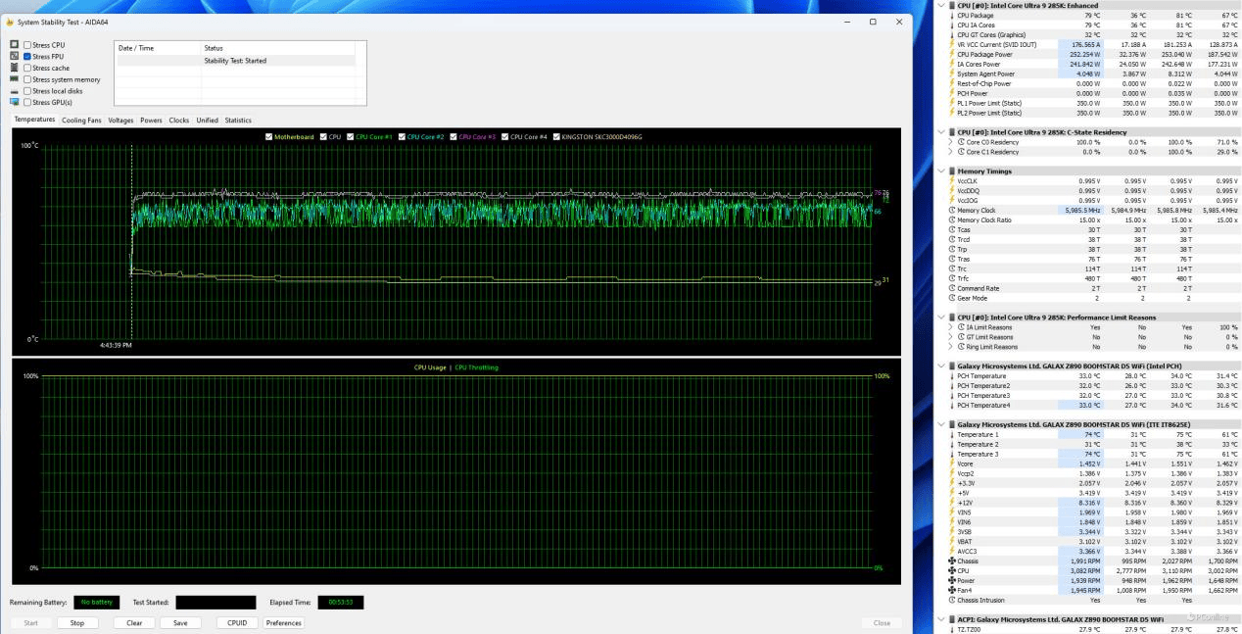Stop the running stability test
This screenshot has width=1242, height=634.
[77, 622]
